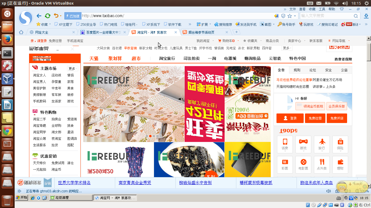Click the skin shirt icon in title bar
This screenshot has height=208, width=371.
pyautogui.click(x=341, y=9)
